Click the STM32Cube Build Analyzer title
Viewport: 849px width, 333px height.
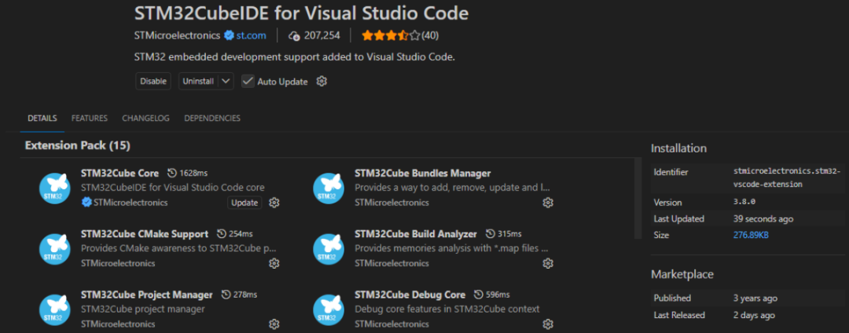pos(416,234)
